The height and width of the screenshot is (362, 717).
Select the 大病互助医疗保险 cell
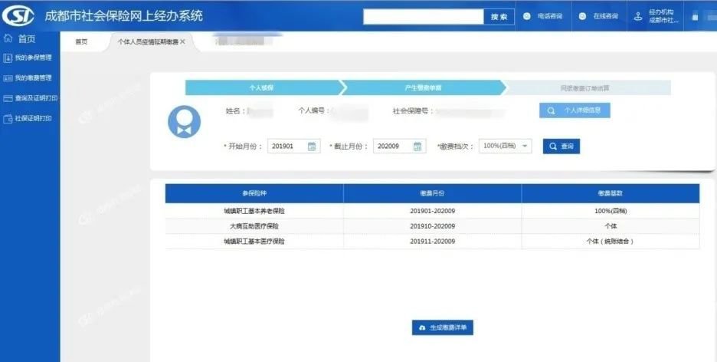(254, 226)
